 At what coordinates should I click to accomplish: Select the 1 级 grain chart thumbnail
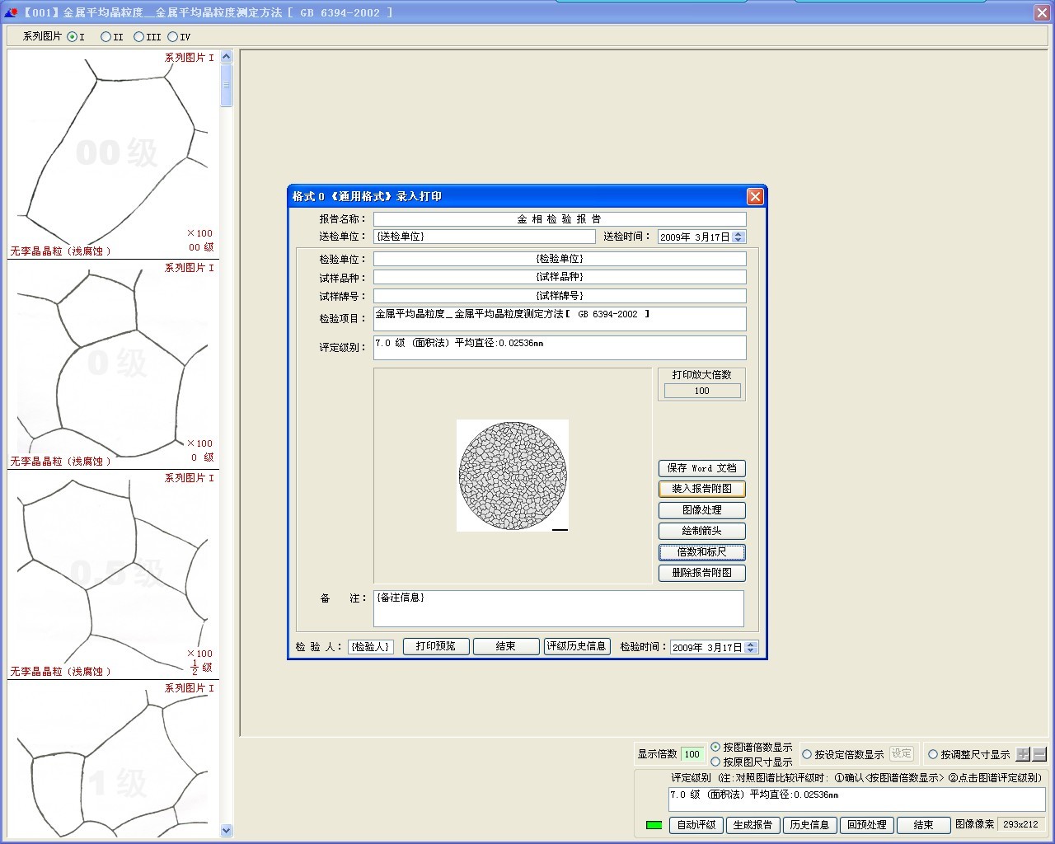pyautogui.click(x=113, y=759)
